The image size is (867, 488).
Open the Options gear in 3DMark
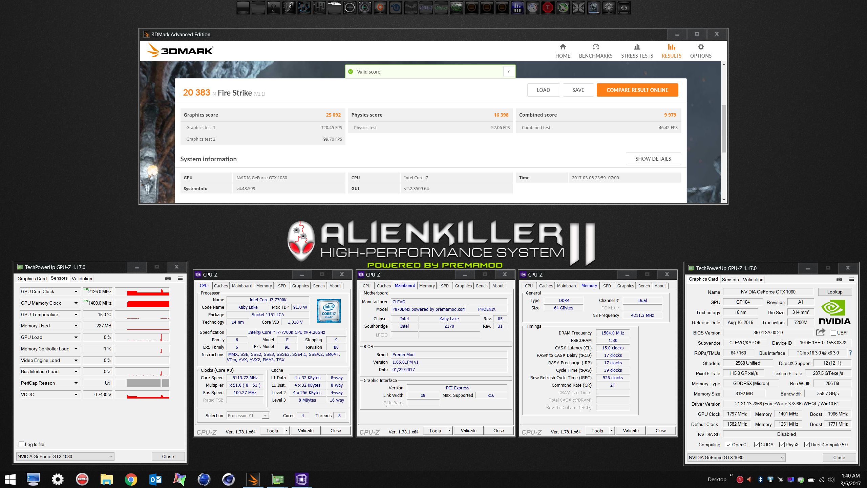[701, 47]
